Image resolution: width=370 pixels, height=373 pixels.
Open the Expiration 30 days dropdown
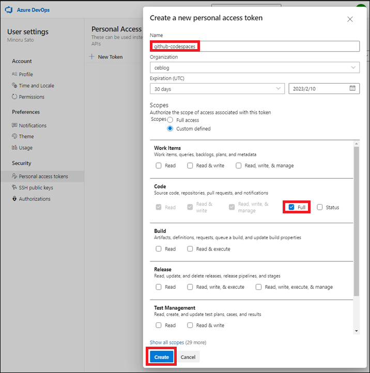(217, 89)
